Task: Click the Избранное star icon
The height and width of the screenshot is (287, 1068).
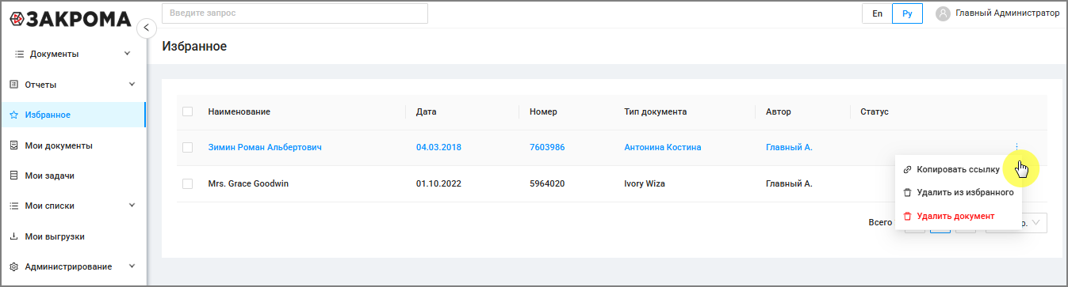Action: click(13, 115)
